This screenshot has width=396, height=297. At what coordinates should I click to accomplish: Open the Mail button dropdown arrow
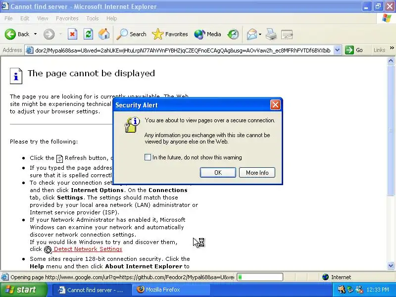(x=260, y=34)
